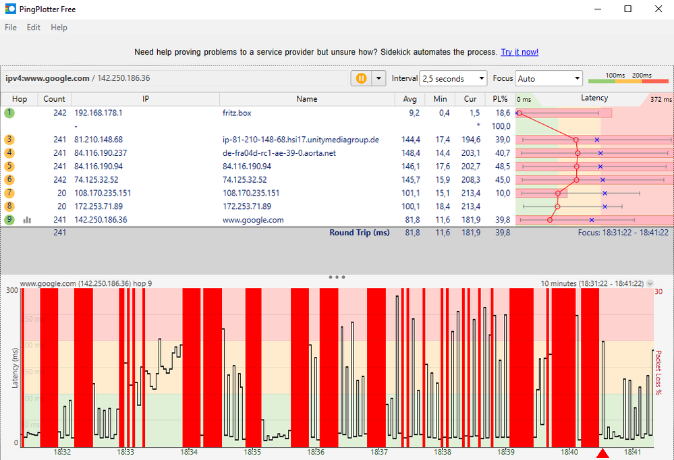Screen dimensions: 674x460
Task: Click the 372 ms scale label in Latency header
Action: coord(661,99)
